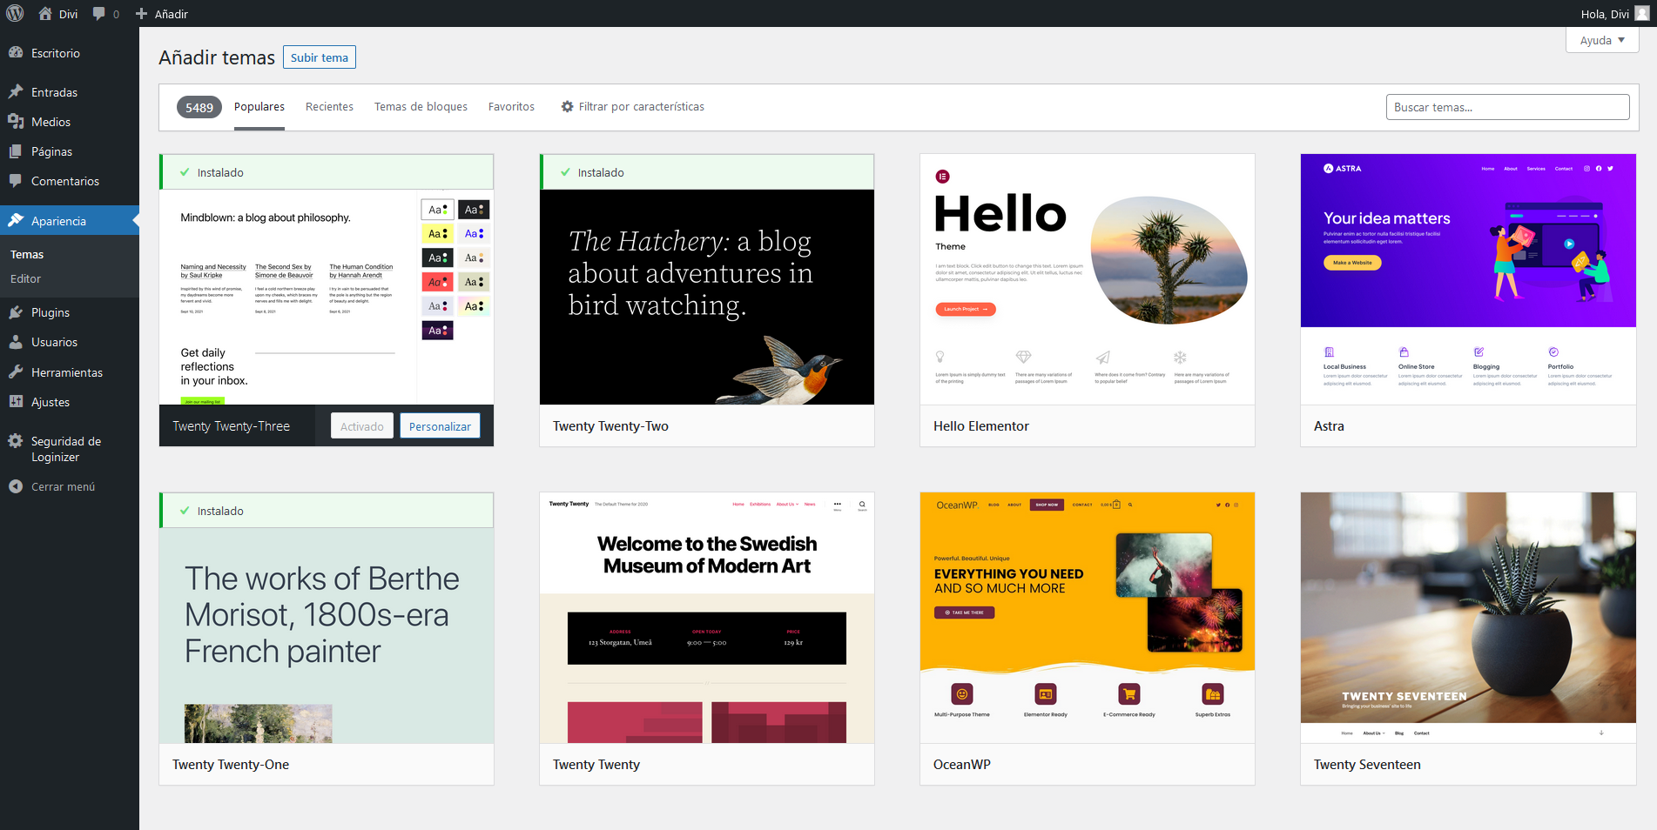Click the plus icon next to Añadir
The height and width of the screenshot is (830, 1657).
click(141, 14)
